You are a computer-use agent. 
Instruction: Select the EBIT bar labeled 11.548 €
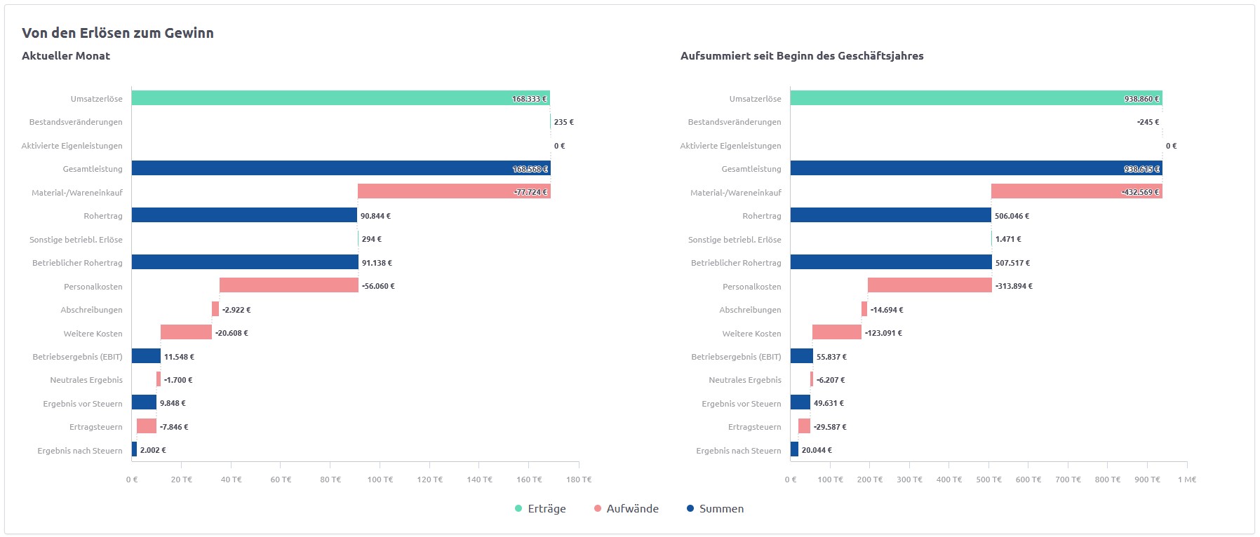pyautogui.click(x=146, y=356)
